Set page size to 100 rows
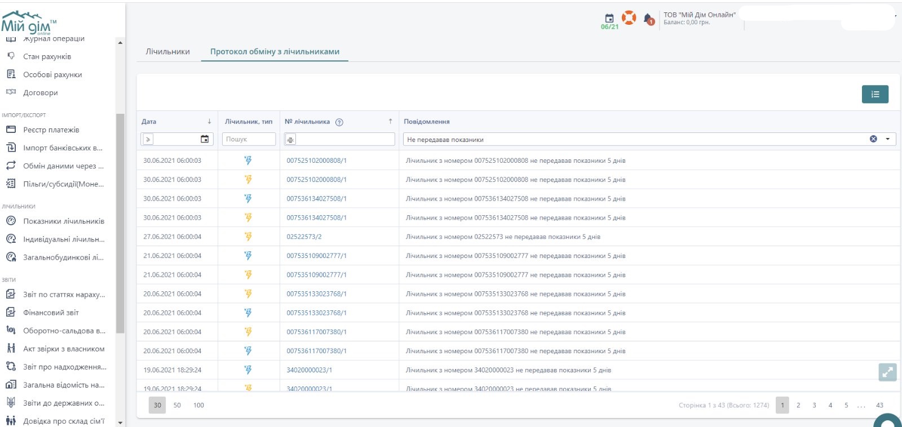This screenshot has width=902, height=427. (x=198, y=406)
